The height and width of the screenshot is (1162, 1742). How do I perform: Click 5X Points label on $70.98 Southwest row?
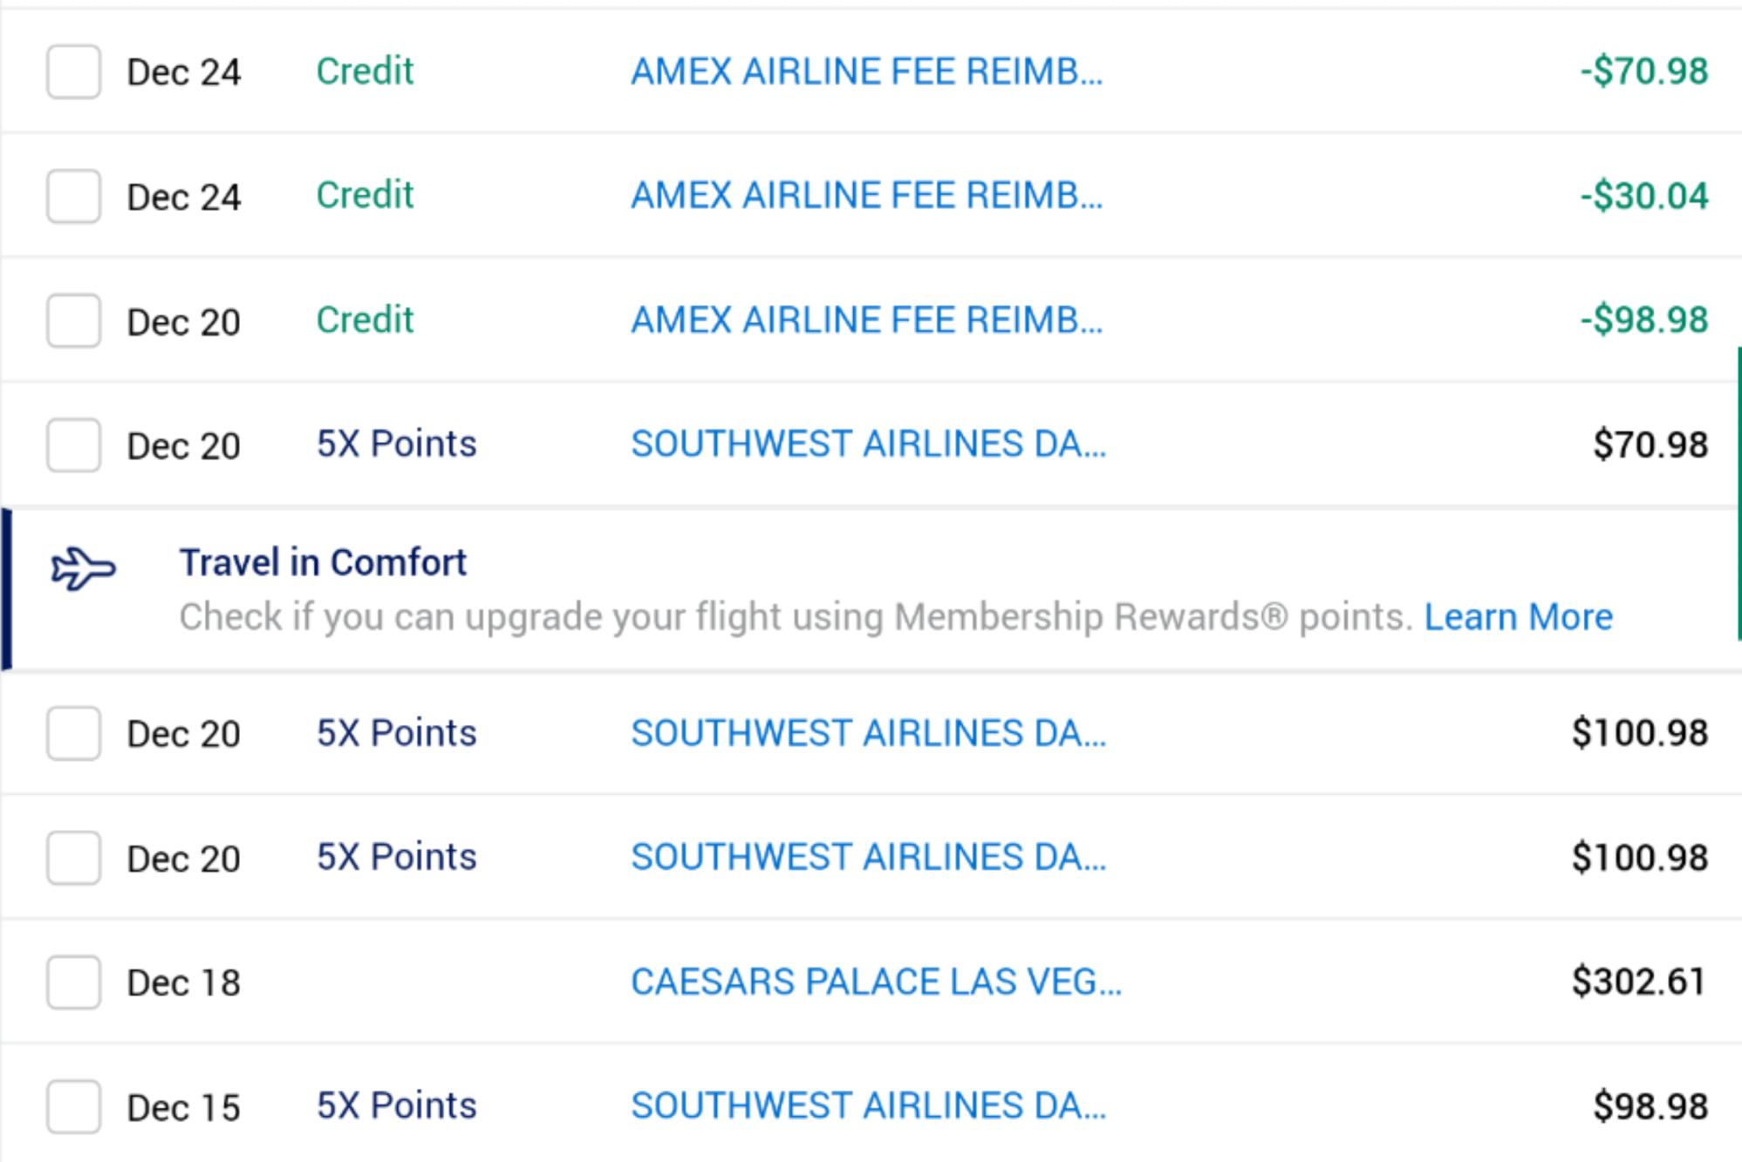coord(396,444)
